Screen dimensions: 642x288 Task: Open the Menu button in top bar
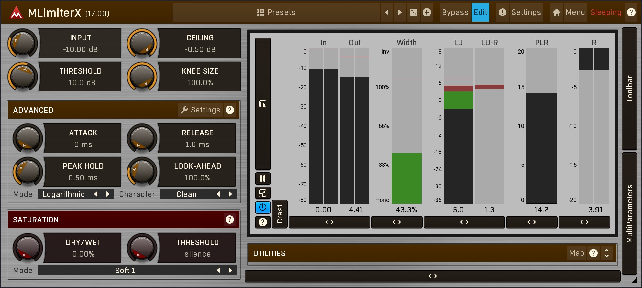(575, 12)
